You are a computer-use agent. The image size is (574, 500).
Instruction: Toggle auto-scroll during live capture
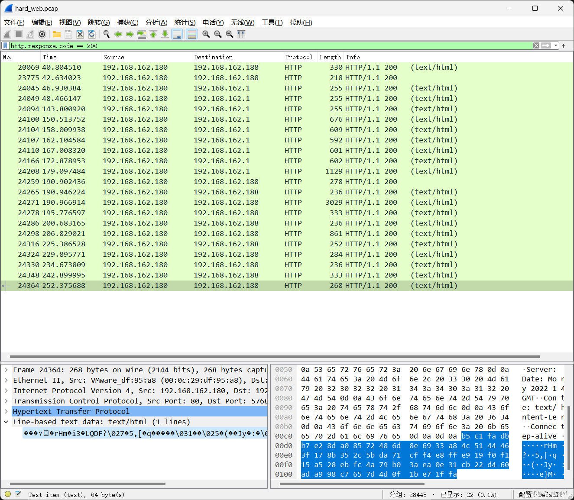[x=177, y=34]
